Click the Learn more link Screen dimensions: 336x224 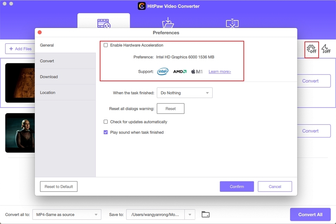pos(220,72)
